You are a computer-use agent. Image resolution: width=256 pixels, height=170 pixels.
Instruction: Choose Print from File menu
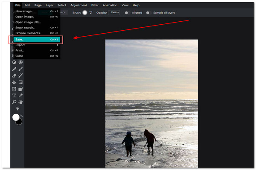[x=37, y=50]
